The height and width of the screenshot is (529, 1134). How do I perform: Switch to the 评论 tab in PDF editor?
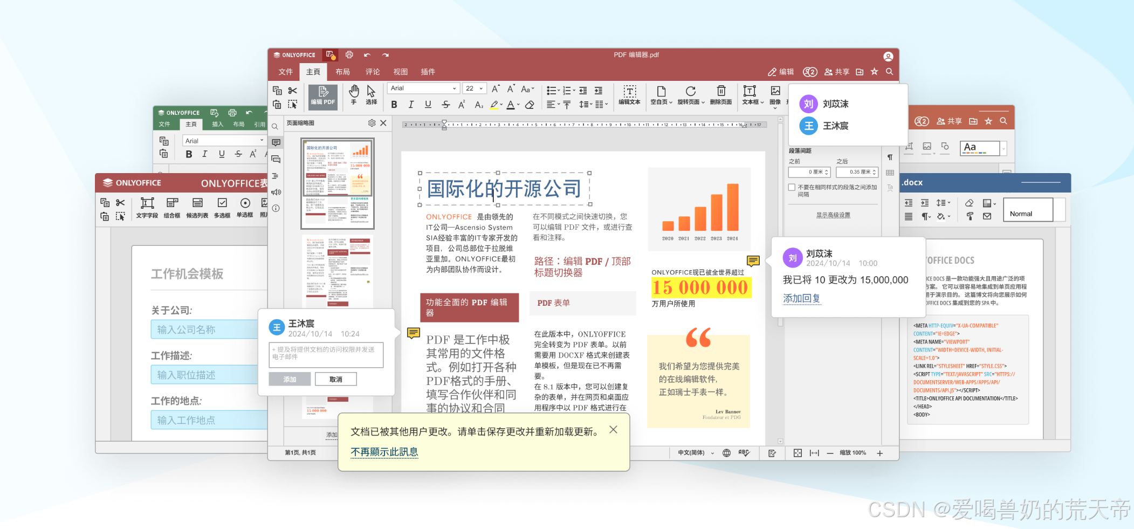click(x=373, y=72)
